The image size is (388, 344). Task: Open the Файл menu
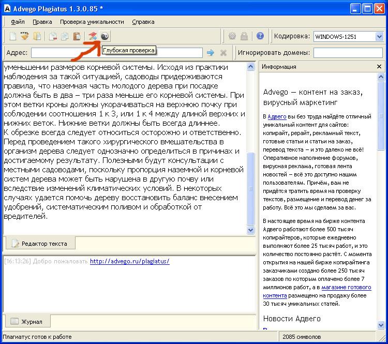(18, 22)
